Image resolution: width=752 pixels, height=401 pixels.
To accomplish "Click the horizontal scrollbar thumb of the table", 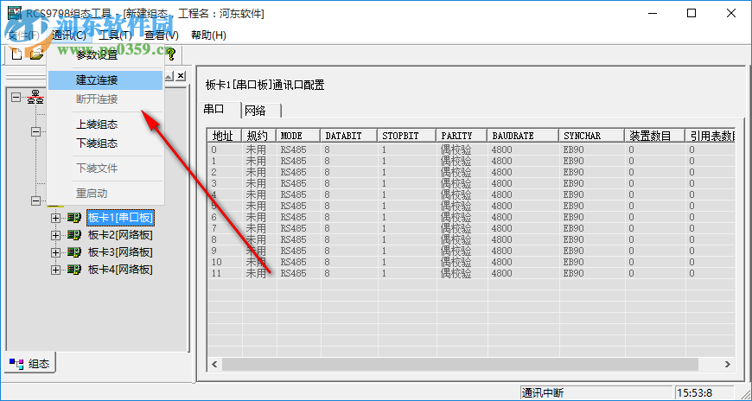I will pyautogui.click(x=460, y=364).
